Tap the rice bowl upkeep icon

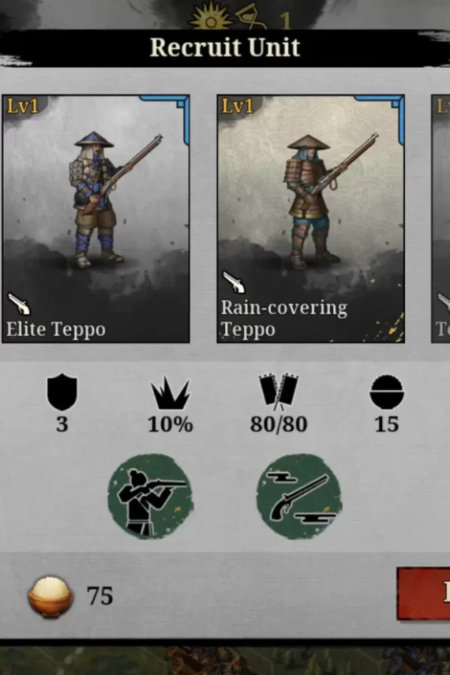[x=387, y=391]
